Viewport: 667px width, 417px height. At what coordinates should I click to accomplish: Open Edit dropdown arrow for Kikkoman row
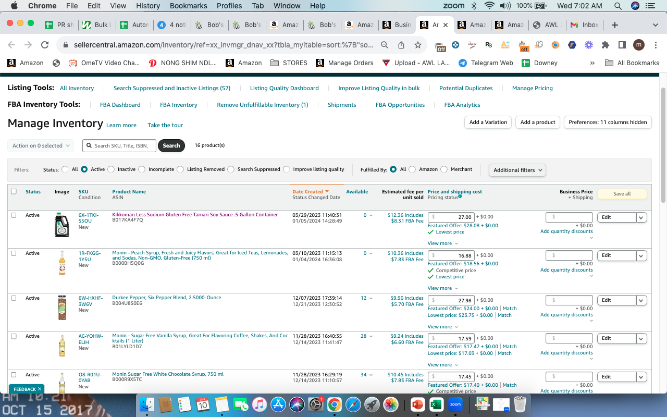641,217
